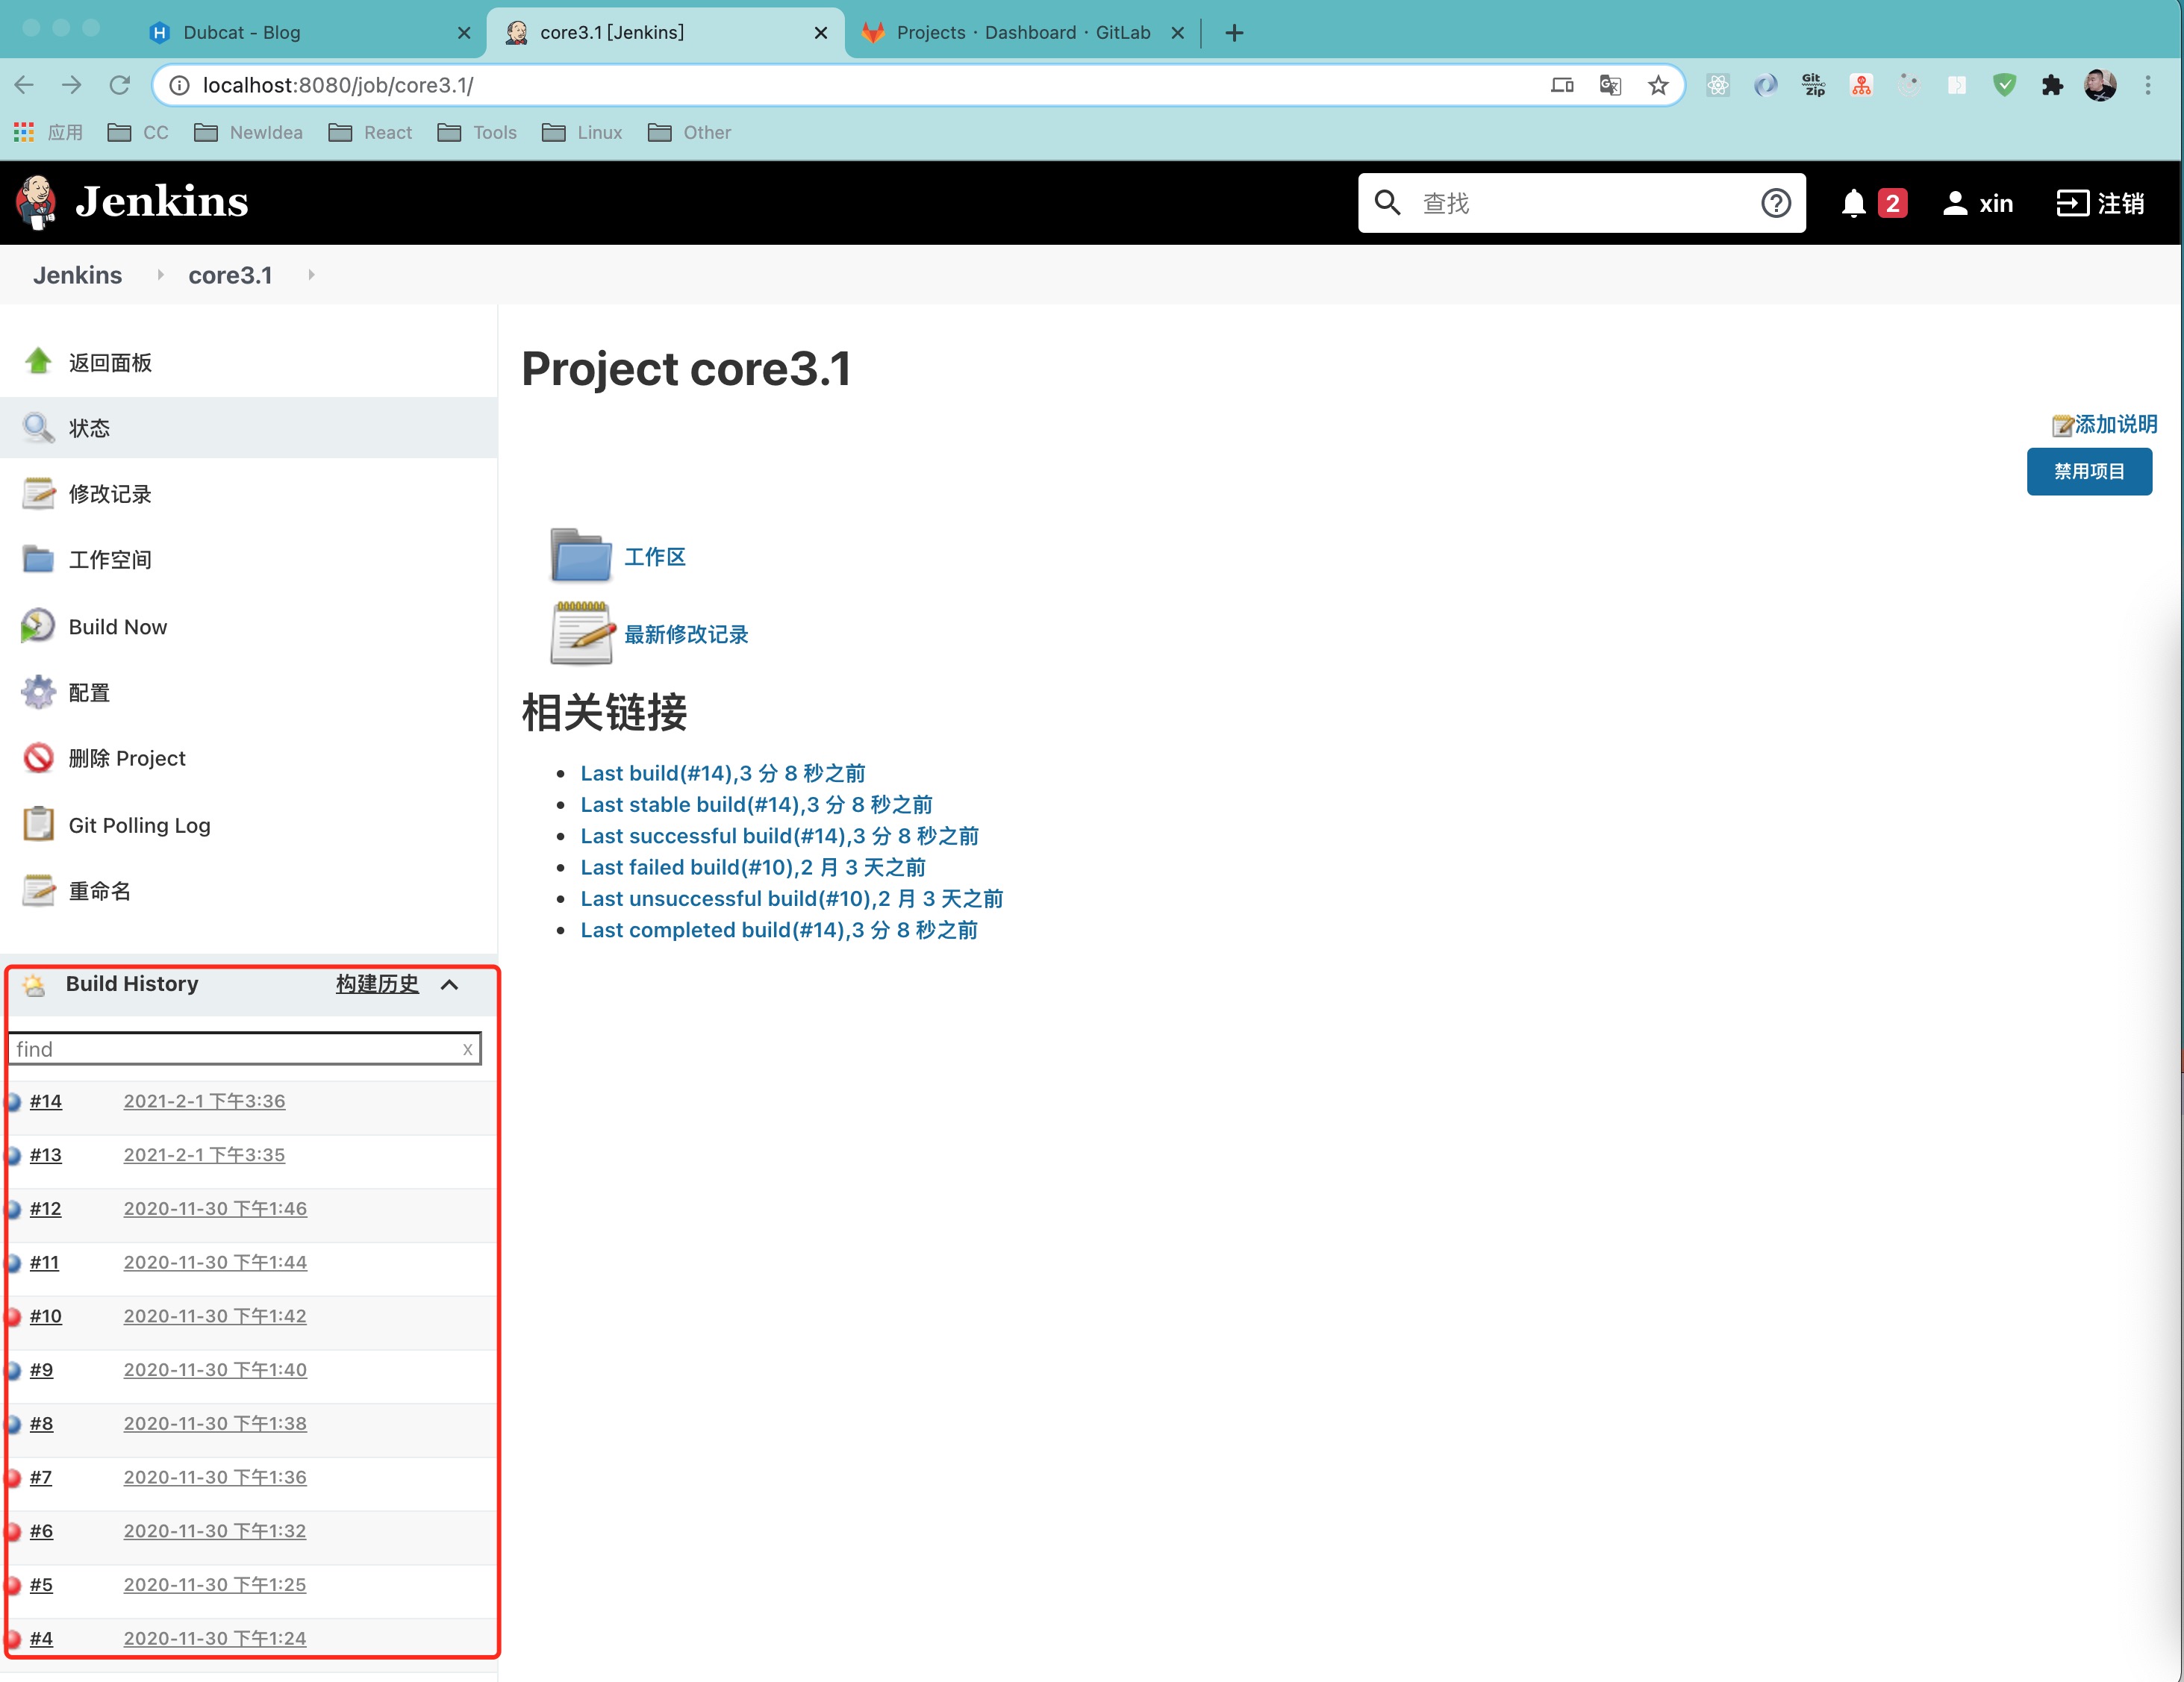Expand the Jenkins breadcrumb arrow
Image resolution: width=2184 pixels, height=1682 pixels.
(x=160, y=275)
